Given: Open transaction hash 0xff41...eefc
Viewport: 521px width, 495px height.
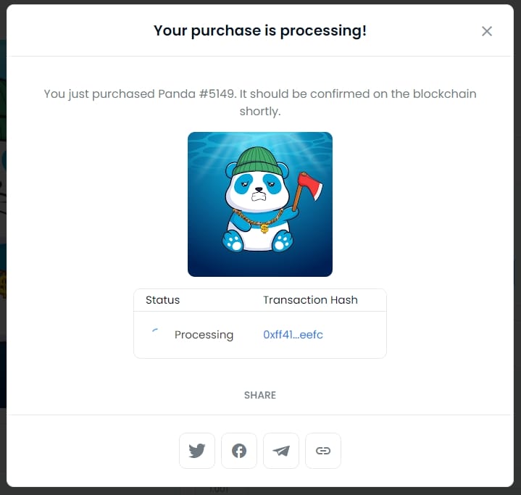Looking at the screenshot, I should [x=293, y=335].
